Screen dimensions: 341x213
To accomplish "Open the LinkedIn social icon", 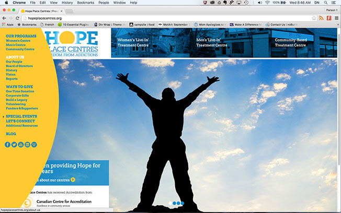I will pyautogui.click(x=27, y=144).
